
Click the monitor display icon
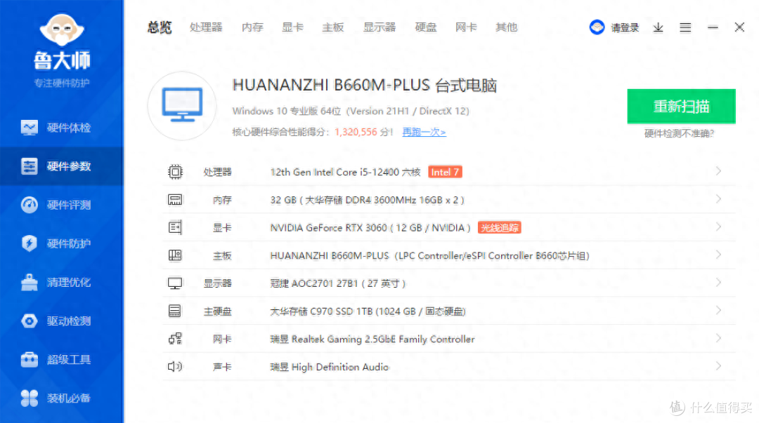point(175,283)
